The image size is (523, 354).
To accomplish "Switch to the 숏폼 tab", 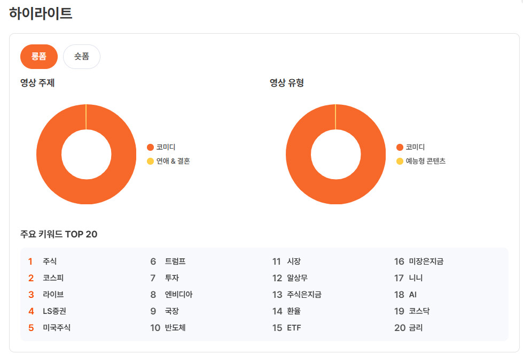I will (82, 57).
